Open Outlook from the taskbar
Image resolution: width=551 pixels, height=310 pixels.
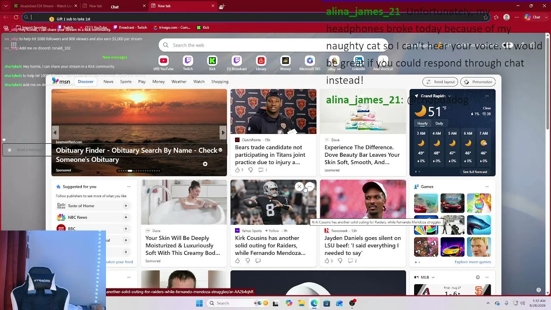click(340, 303)
